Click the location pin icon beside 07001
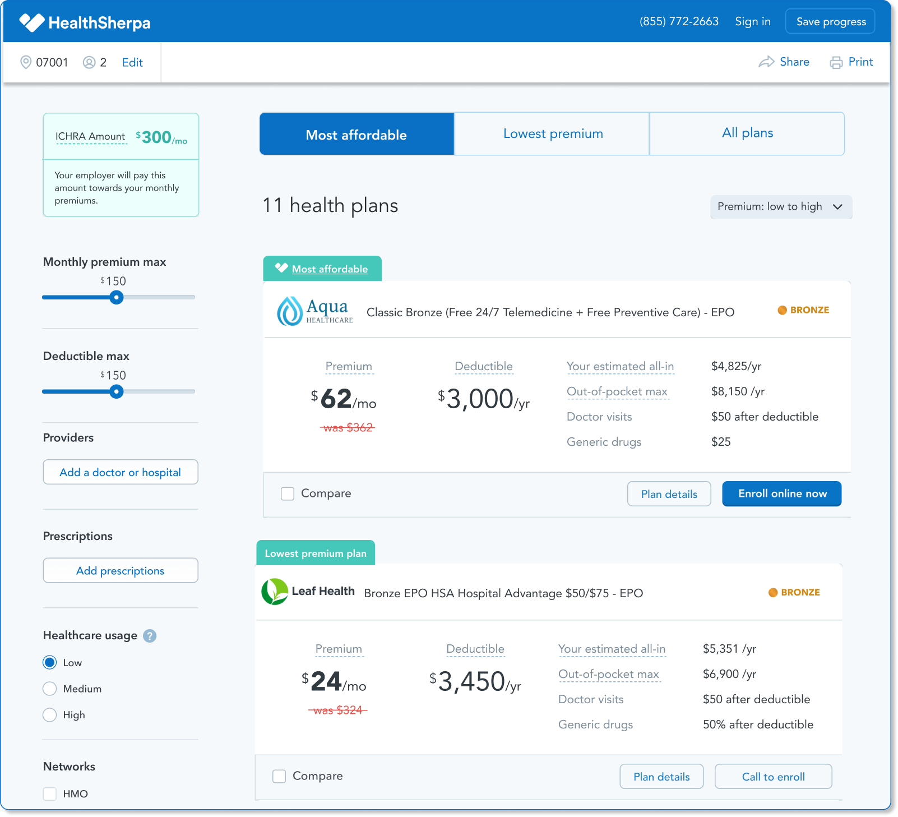 coord(26,62)
